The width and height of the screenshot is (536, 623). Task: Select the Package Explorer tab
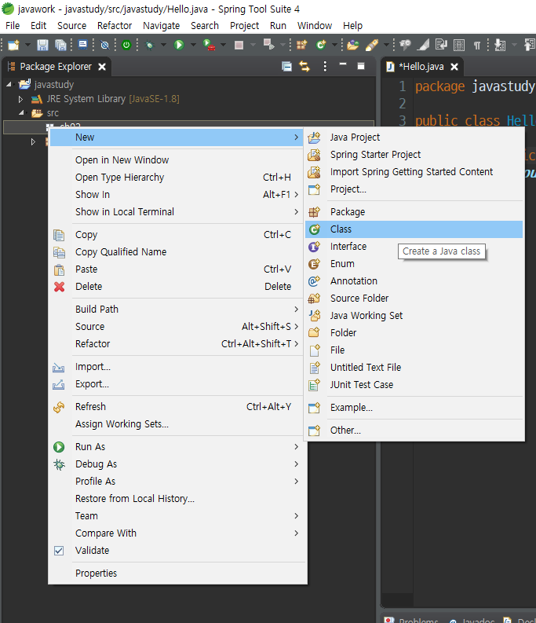click(x=56, y=67)
